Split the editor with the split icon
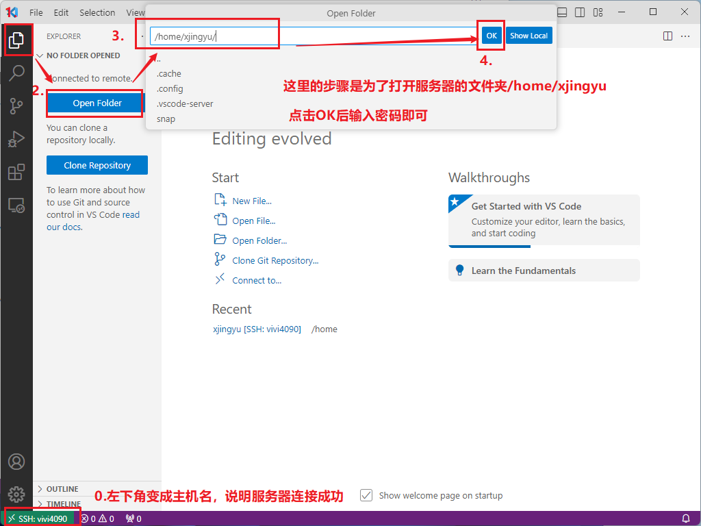The height and width of the screenshot is (526, 701). [667, 36]
